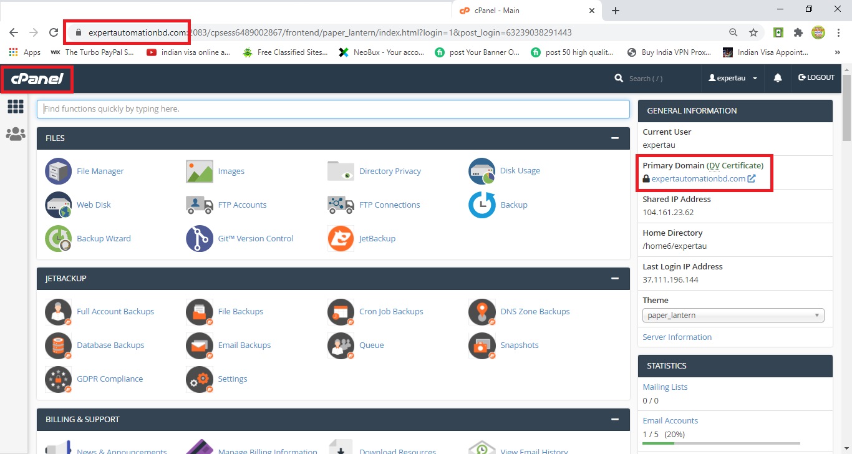The height and width of the screenshot is (454, 852).
Task: Click the Backup Wizard icon
Action: point(59,238)
